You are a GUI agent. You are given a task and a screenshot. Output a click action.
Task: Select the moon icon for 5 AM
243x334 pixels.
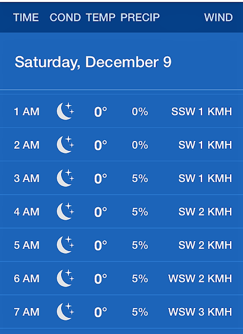coord(65,245)
